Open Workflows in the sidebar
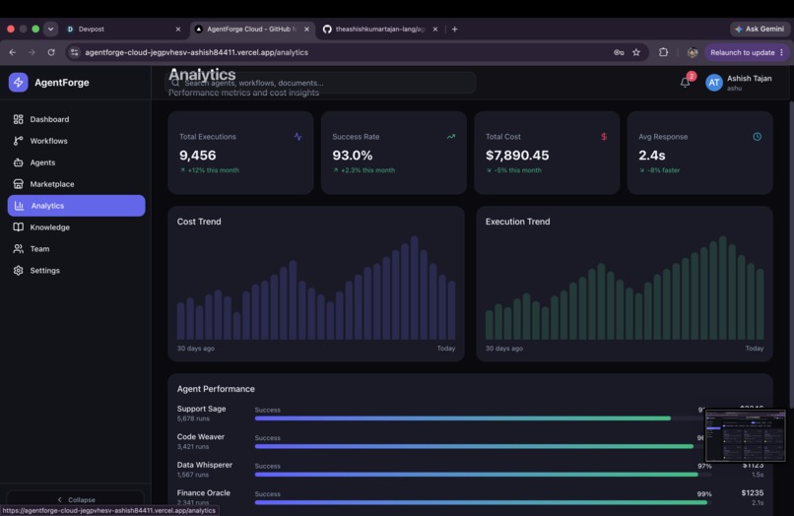Screen dimensions: 794x516 click(x=76, y=141)
